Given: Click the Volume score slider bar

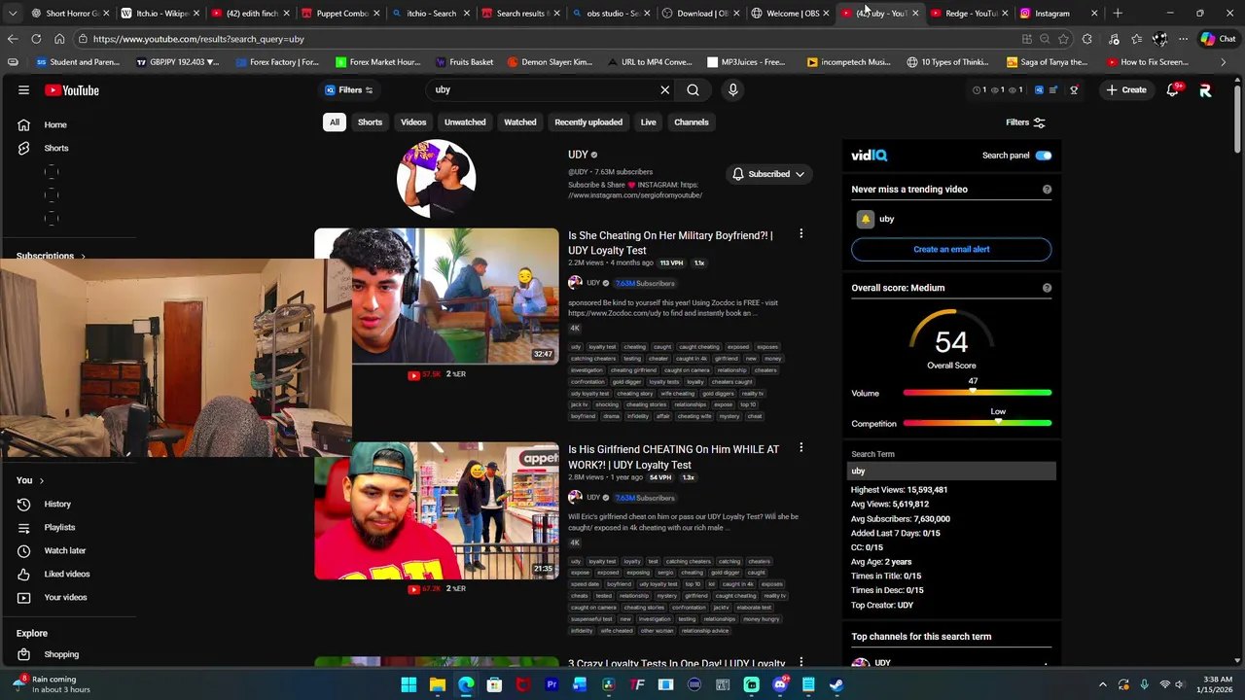Looking at the screenshot, I should point(977,393).
